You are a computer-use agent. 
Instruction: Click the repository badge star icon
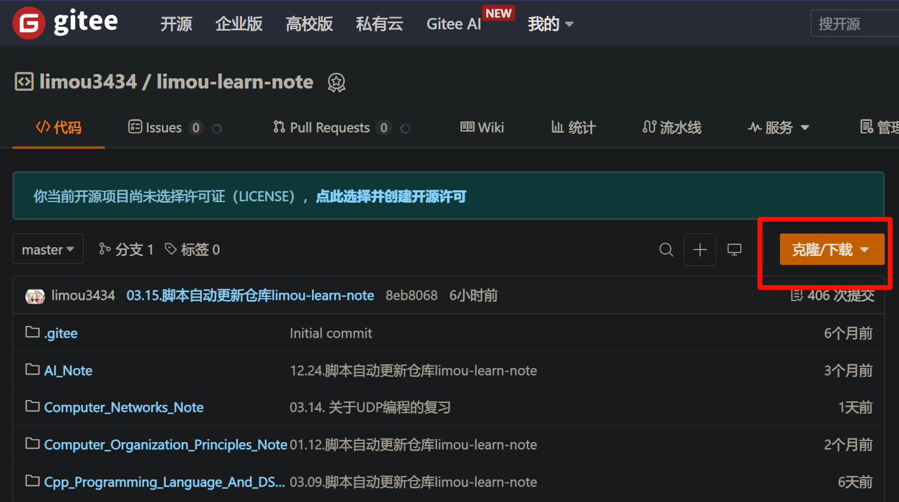[336, 82]
